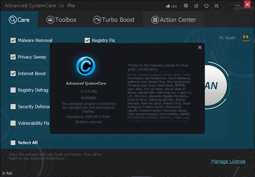Click the version text v7.0.5.360
The height and width of the screenshot is (177, 255).
coord(89,91)
